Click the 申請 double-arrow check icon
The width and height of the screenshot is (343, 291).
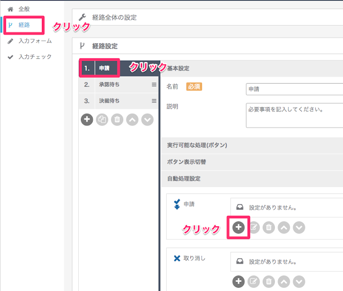coord(177,204)
